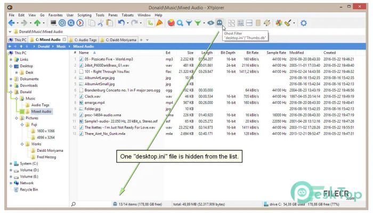
Task: Toggle the green filter funnel
Action: (x=198, y=23)
